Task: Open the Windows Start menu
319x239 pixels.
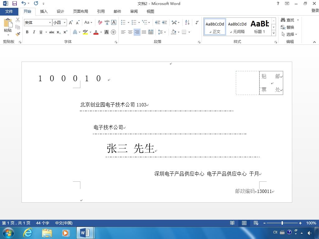Action: (8, 233)
